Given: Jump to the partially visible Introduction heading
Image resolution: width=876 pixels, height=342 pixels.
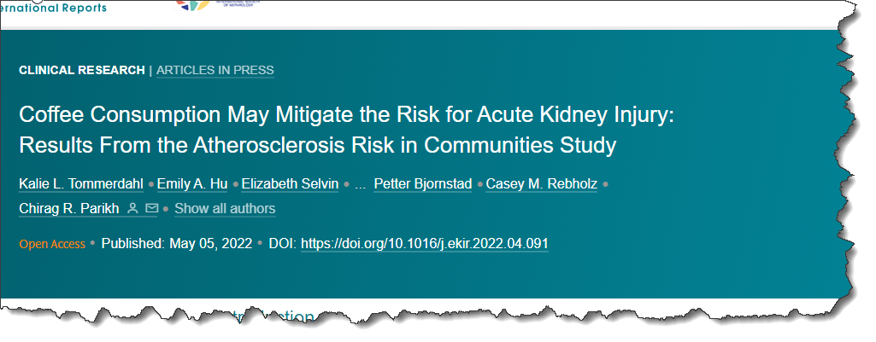Looking at the screenshot, I should point(272,317).
